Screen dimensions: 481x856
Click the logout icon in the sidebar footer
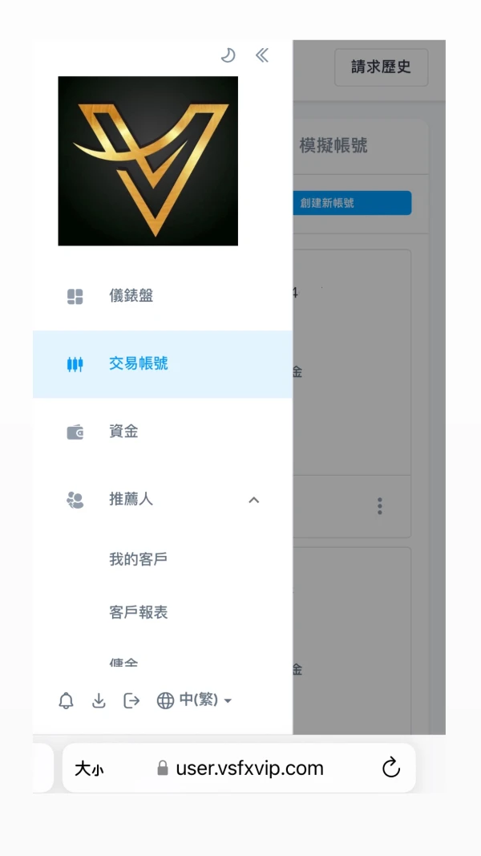(x=131, y=700)
